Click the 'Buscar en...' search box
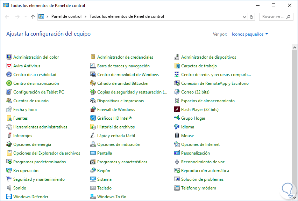The image size is (298, 201). pos(276,17)
